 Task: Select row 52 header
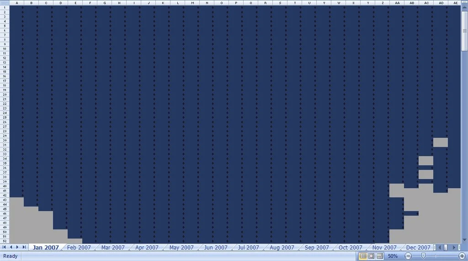coord(5,241)
